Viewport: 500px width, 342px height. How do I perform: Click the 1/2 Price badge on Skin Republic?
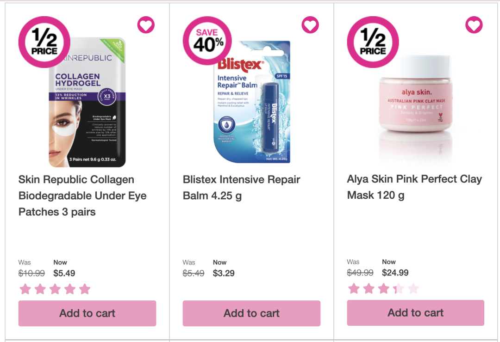point(44,42)
